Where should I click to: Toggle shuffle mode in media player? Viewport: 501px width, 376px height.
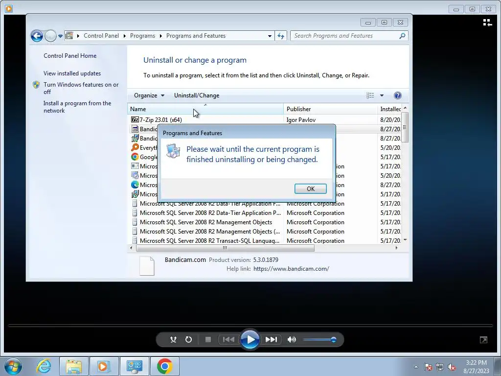pyautogui.click(x=173, y=339)
